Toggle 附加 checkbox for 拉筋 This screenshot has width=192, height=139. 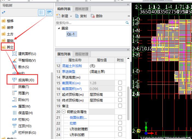(120, 123)
